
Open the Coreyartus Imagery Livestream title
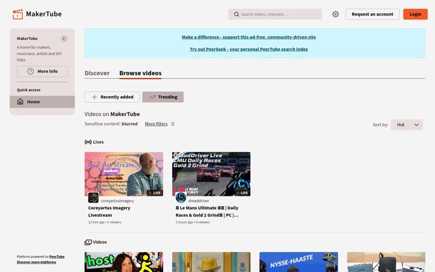click(109, 212)
